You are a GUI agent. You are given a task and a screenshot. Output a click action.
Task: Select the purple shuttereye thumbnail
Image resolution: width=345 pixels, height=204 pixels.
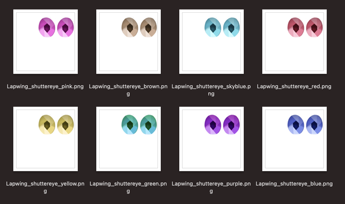(x=211, y=139)
